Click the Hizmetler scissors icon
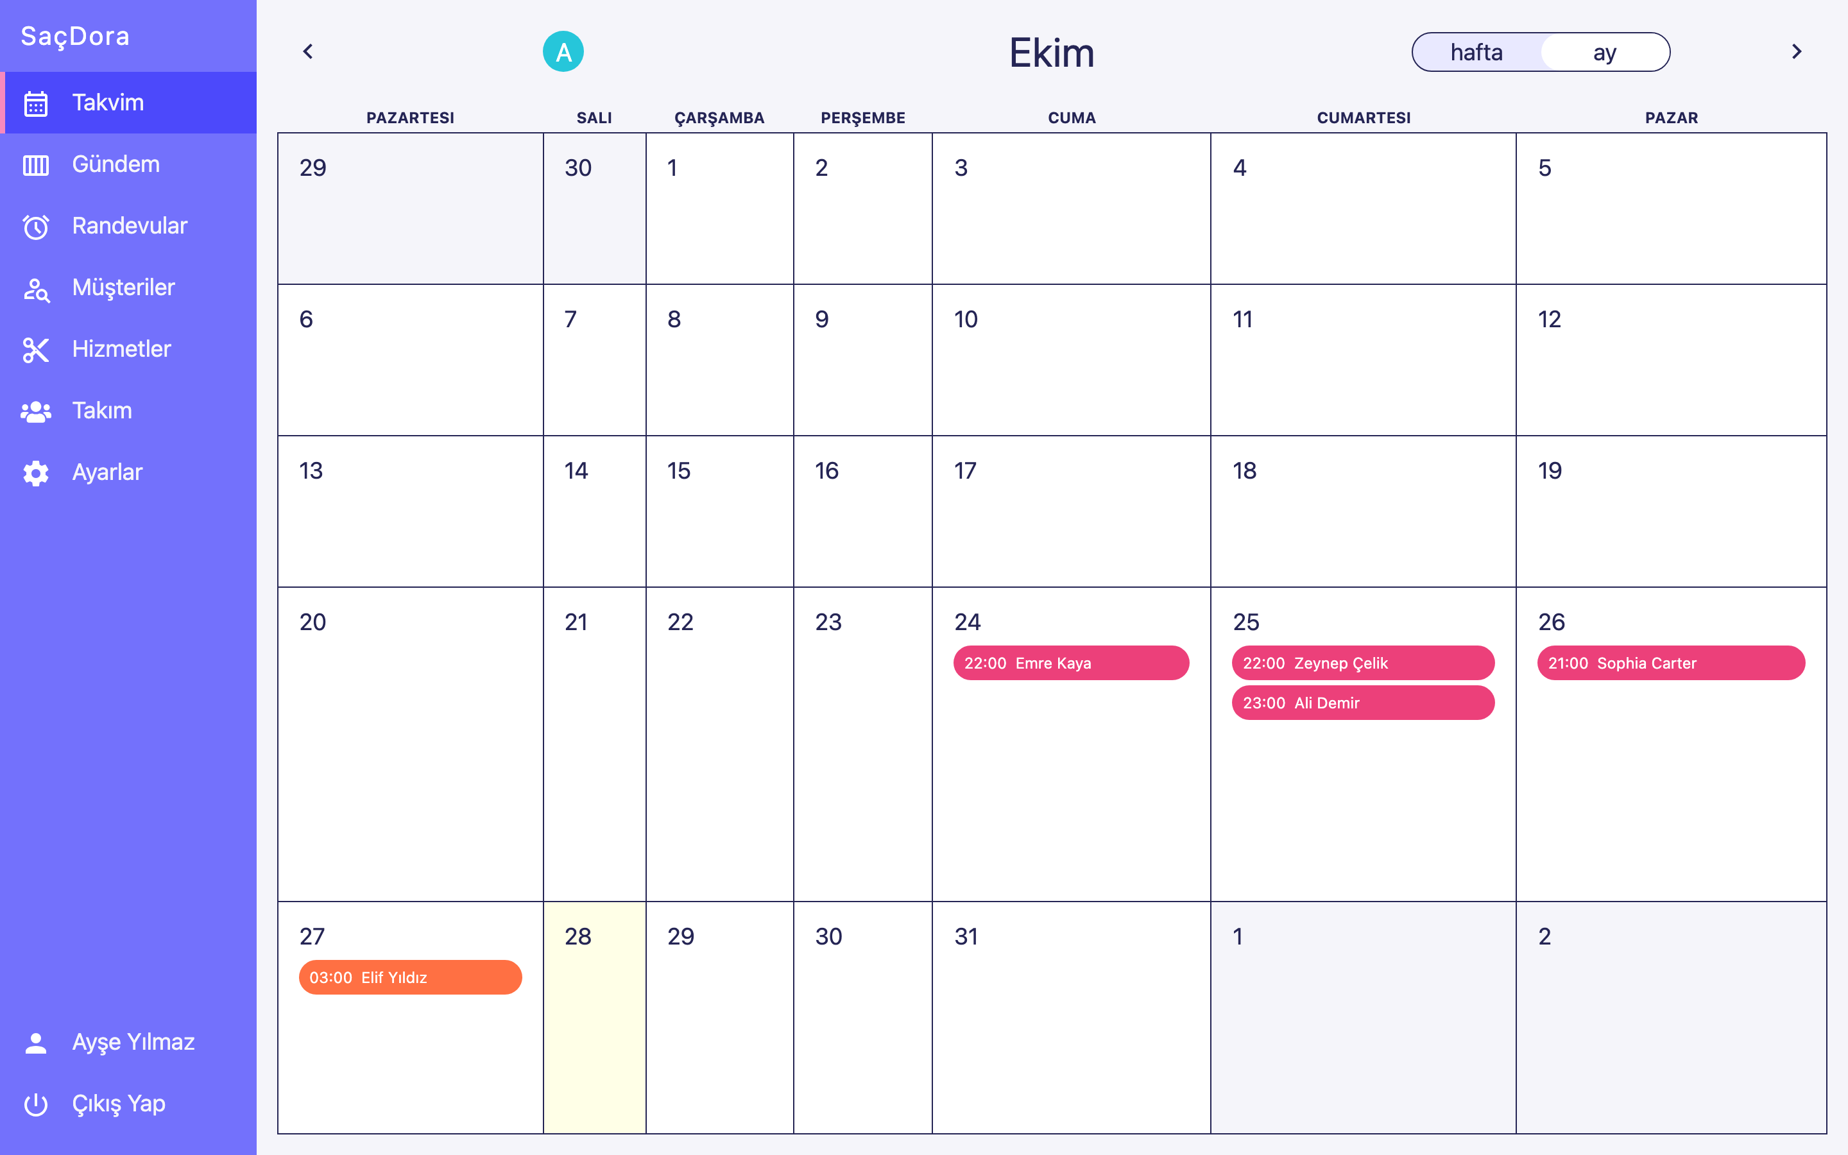 click(36, 350)
